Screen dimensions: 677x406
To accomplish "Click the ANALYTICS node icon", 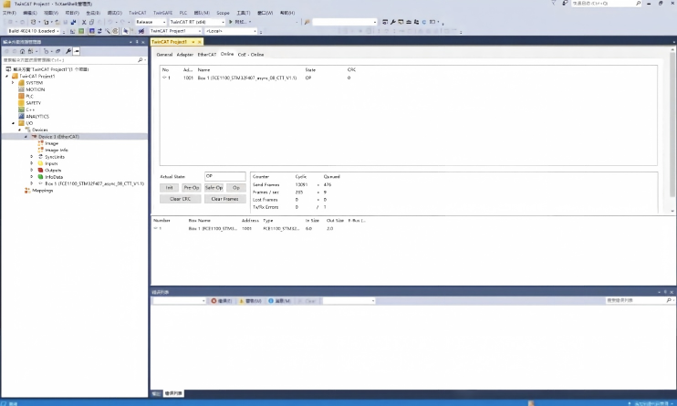I will (x=21, y=116).
